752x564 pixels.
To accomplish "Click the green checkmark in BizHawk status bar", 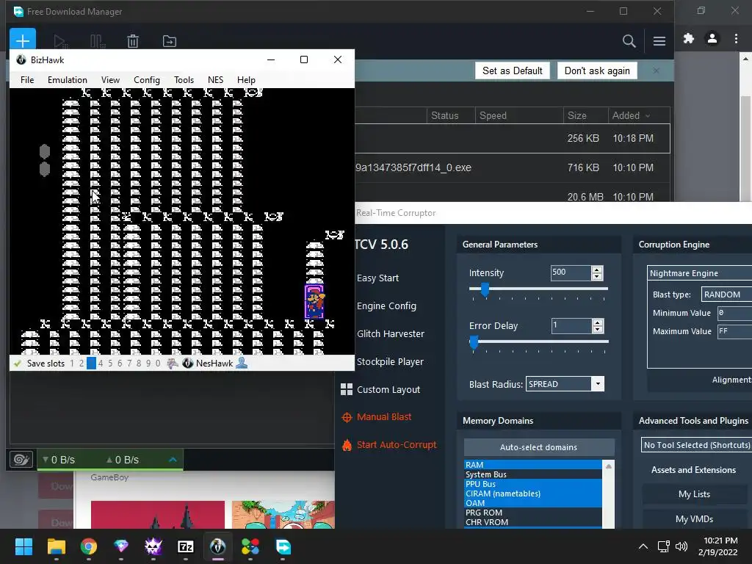I will 18,364.
